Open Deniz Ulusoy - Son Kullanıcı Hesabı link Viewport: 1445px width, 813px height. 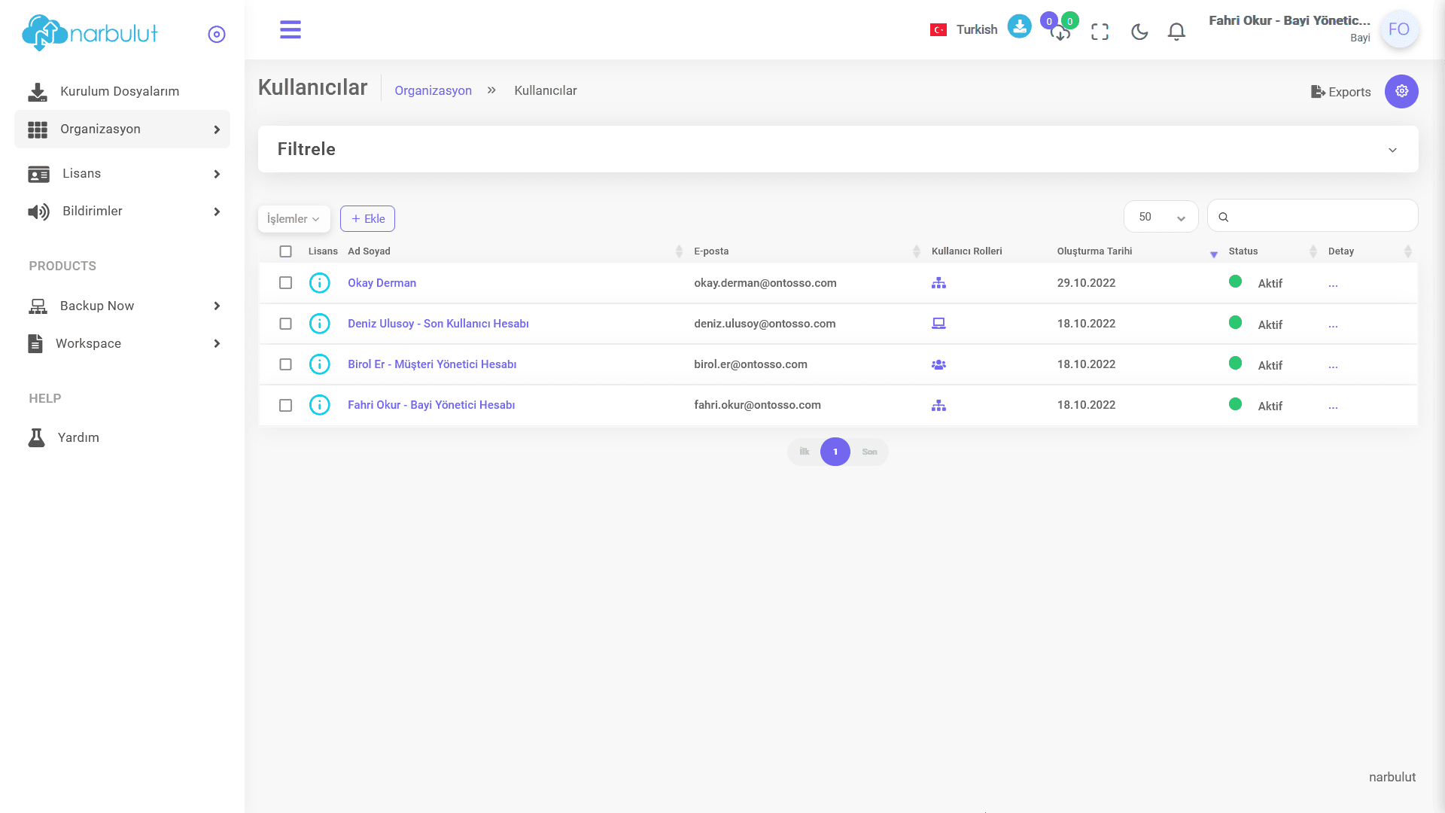coord(438,324)
